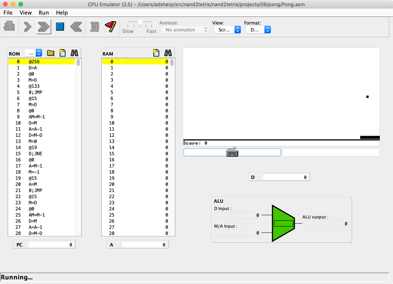Clear the ROM using its new-document icon
Image resolution: width=393 pixels, height=284 pixels.
(x=62, y=53)
